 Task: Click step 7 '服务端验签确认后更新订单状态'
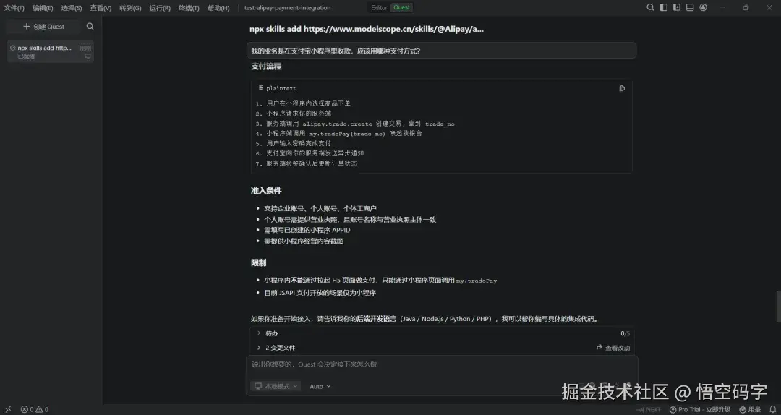[307, 163]
